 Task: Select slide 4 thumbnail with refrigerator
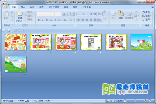click(x=91, y=42)
